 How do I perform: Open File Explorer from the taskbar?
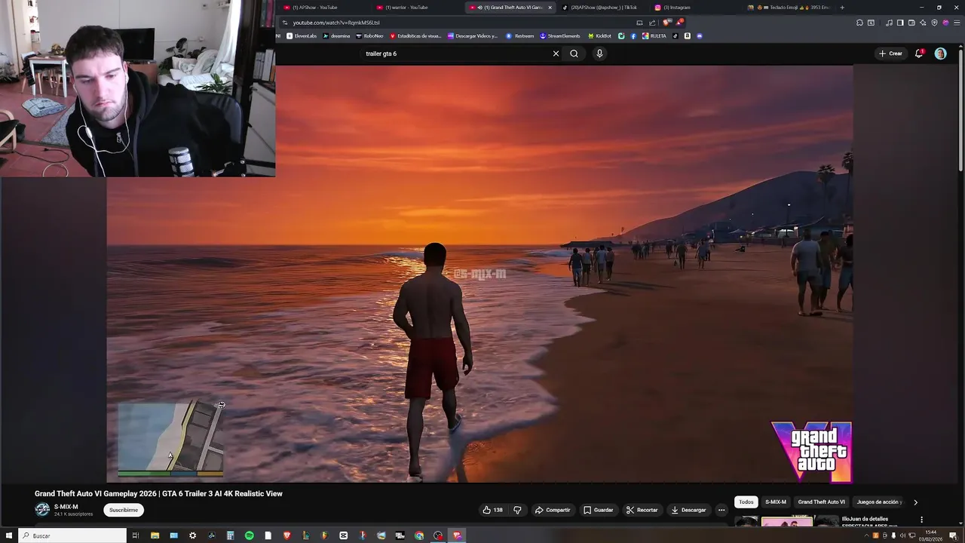point(155,535)
